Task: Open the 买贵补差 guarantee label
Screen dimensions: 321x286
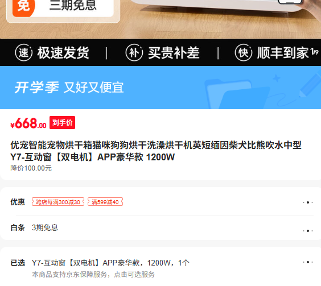Action: point(174,53)
